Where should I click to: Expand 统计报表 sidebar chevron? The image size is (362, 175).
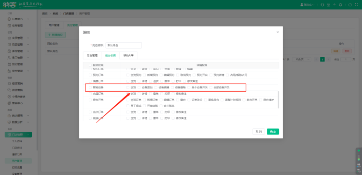(28, 115)
